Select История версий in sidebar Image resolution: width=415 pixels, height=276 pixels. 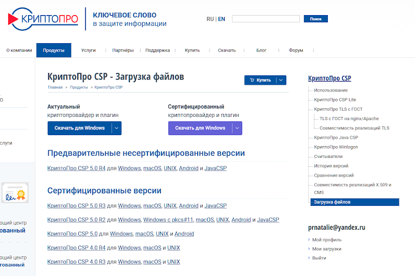[x=331, y=166]
